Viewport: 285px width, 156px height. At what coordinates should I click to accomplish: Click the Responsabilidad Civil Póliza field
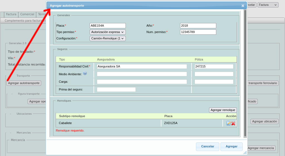214,67
